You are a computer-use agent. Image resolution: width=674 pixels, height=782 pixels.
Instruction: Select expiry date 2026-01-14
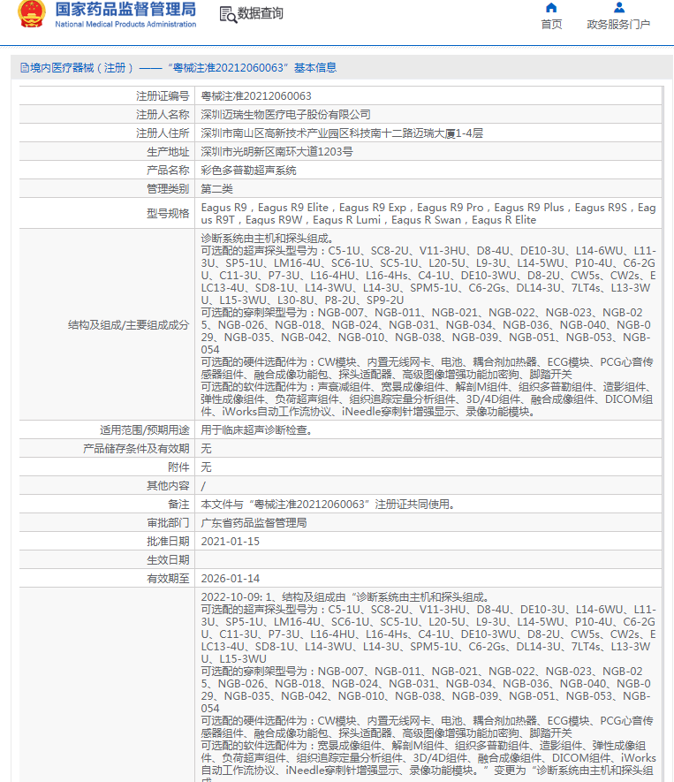pyautogui.click(x=231, y=578)
